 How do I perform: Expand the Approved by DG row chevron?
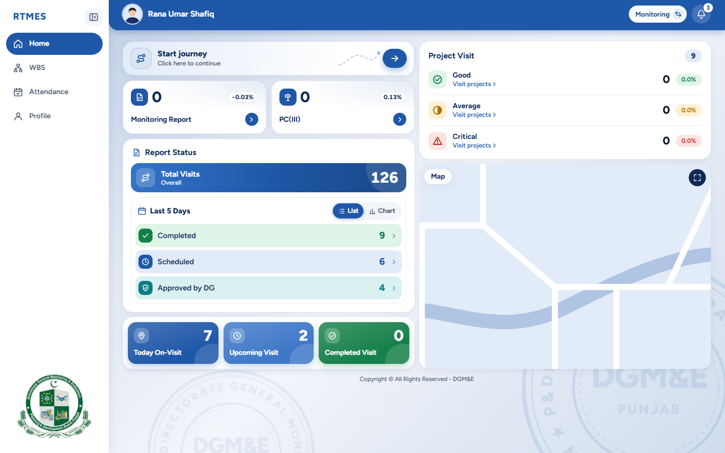coord(394,288)
